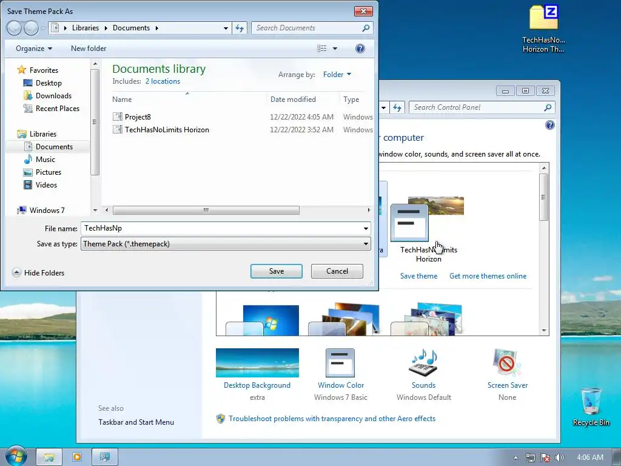Open Downloads in the Favorites list
The height and width of the screenshot is (466, 621).
[53, 95]
